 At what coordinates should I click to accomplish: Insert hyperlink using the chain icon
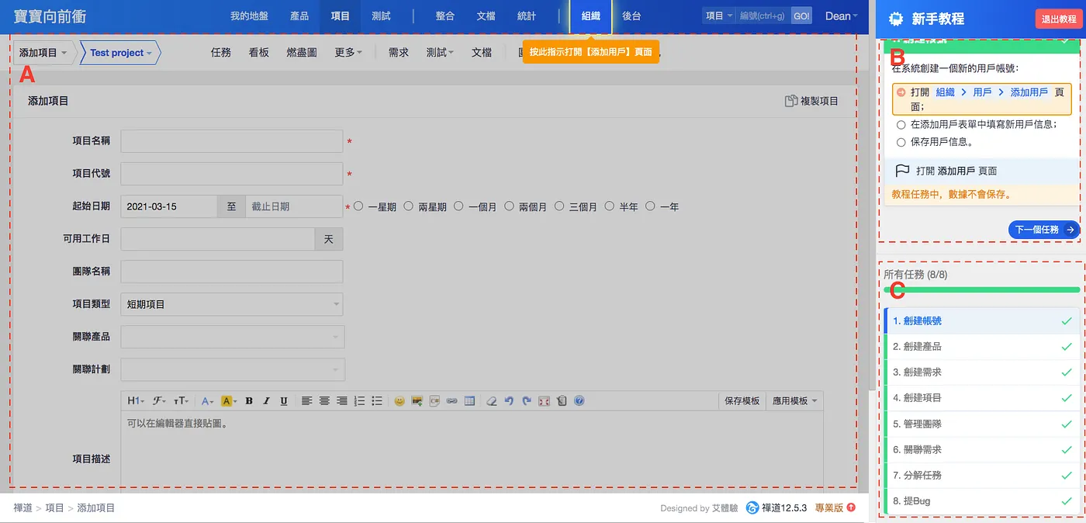point(451,401)
